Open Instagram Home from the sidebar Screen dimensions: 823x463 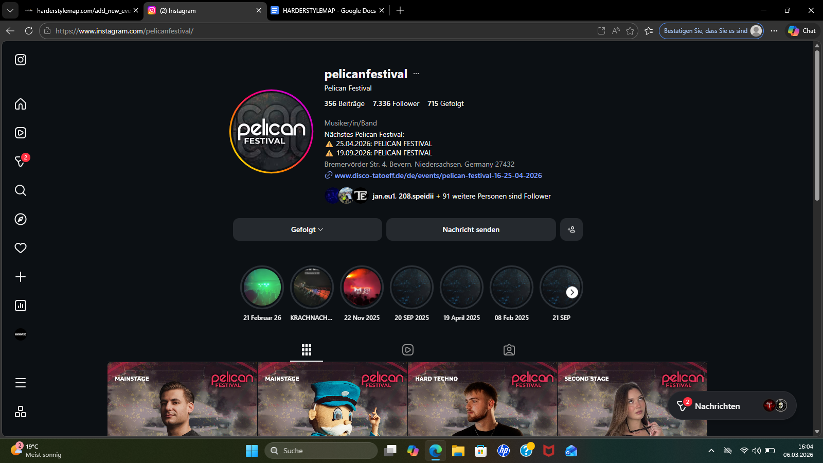21,104
